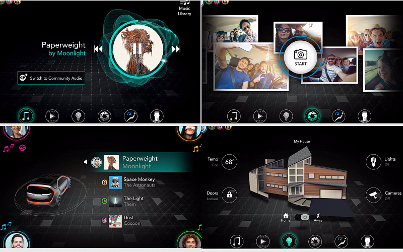The height and width of the screenshot is (252, 403).
Task: Mute speaker icon beside Paperweight queue row
Action: click(86, 162)
